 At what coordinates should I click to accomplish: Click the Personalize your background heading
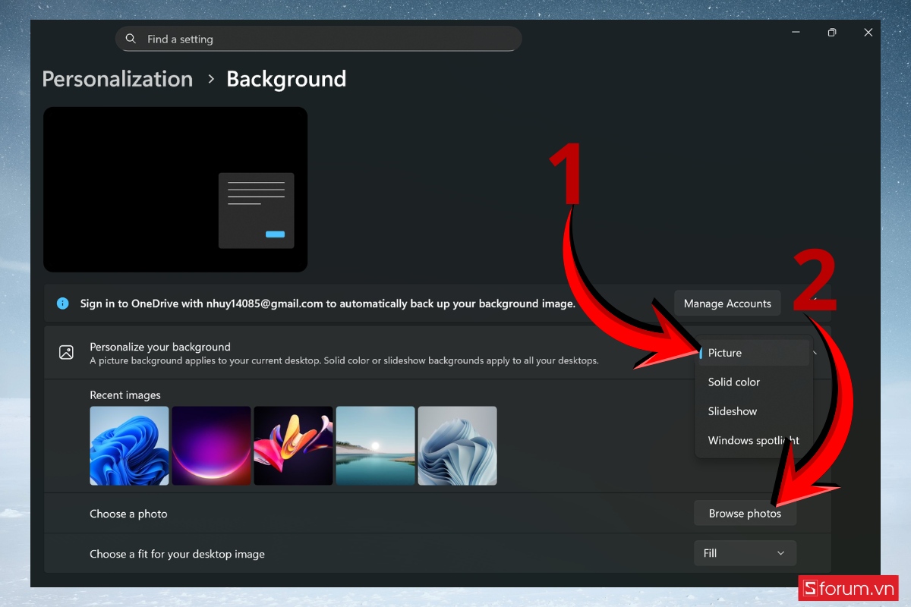(x=160, y=347)
